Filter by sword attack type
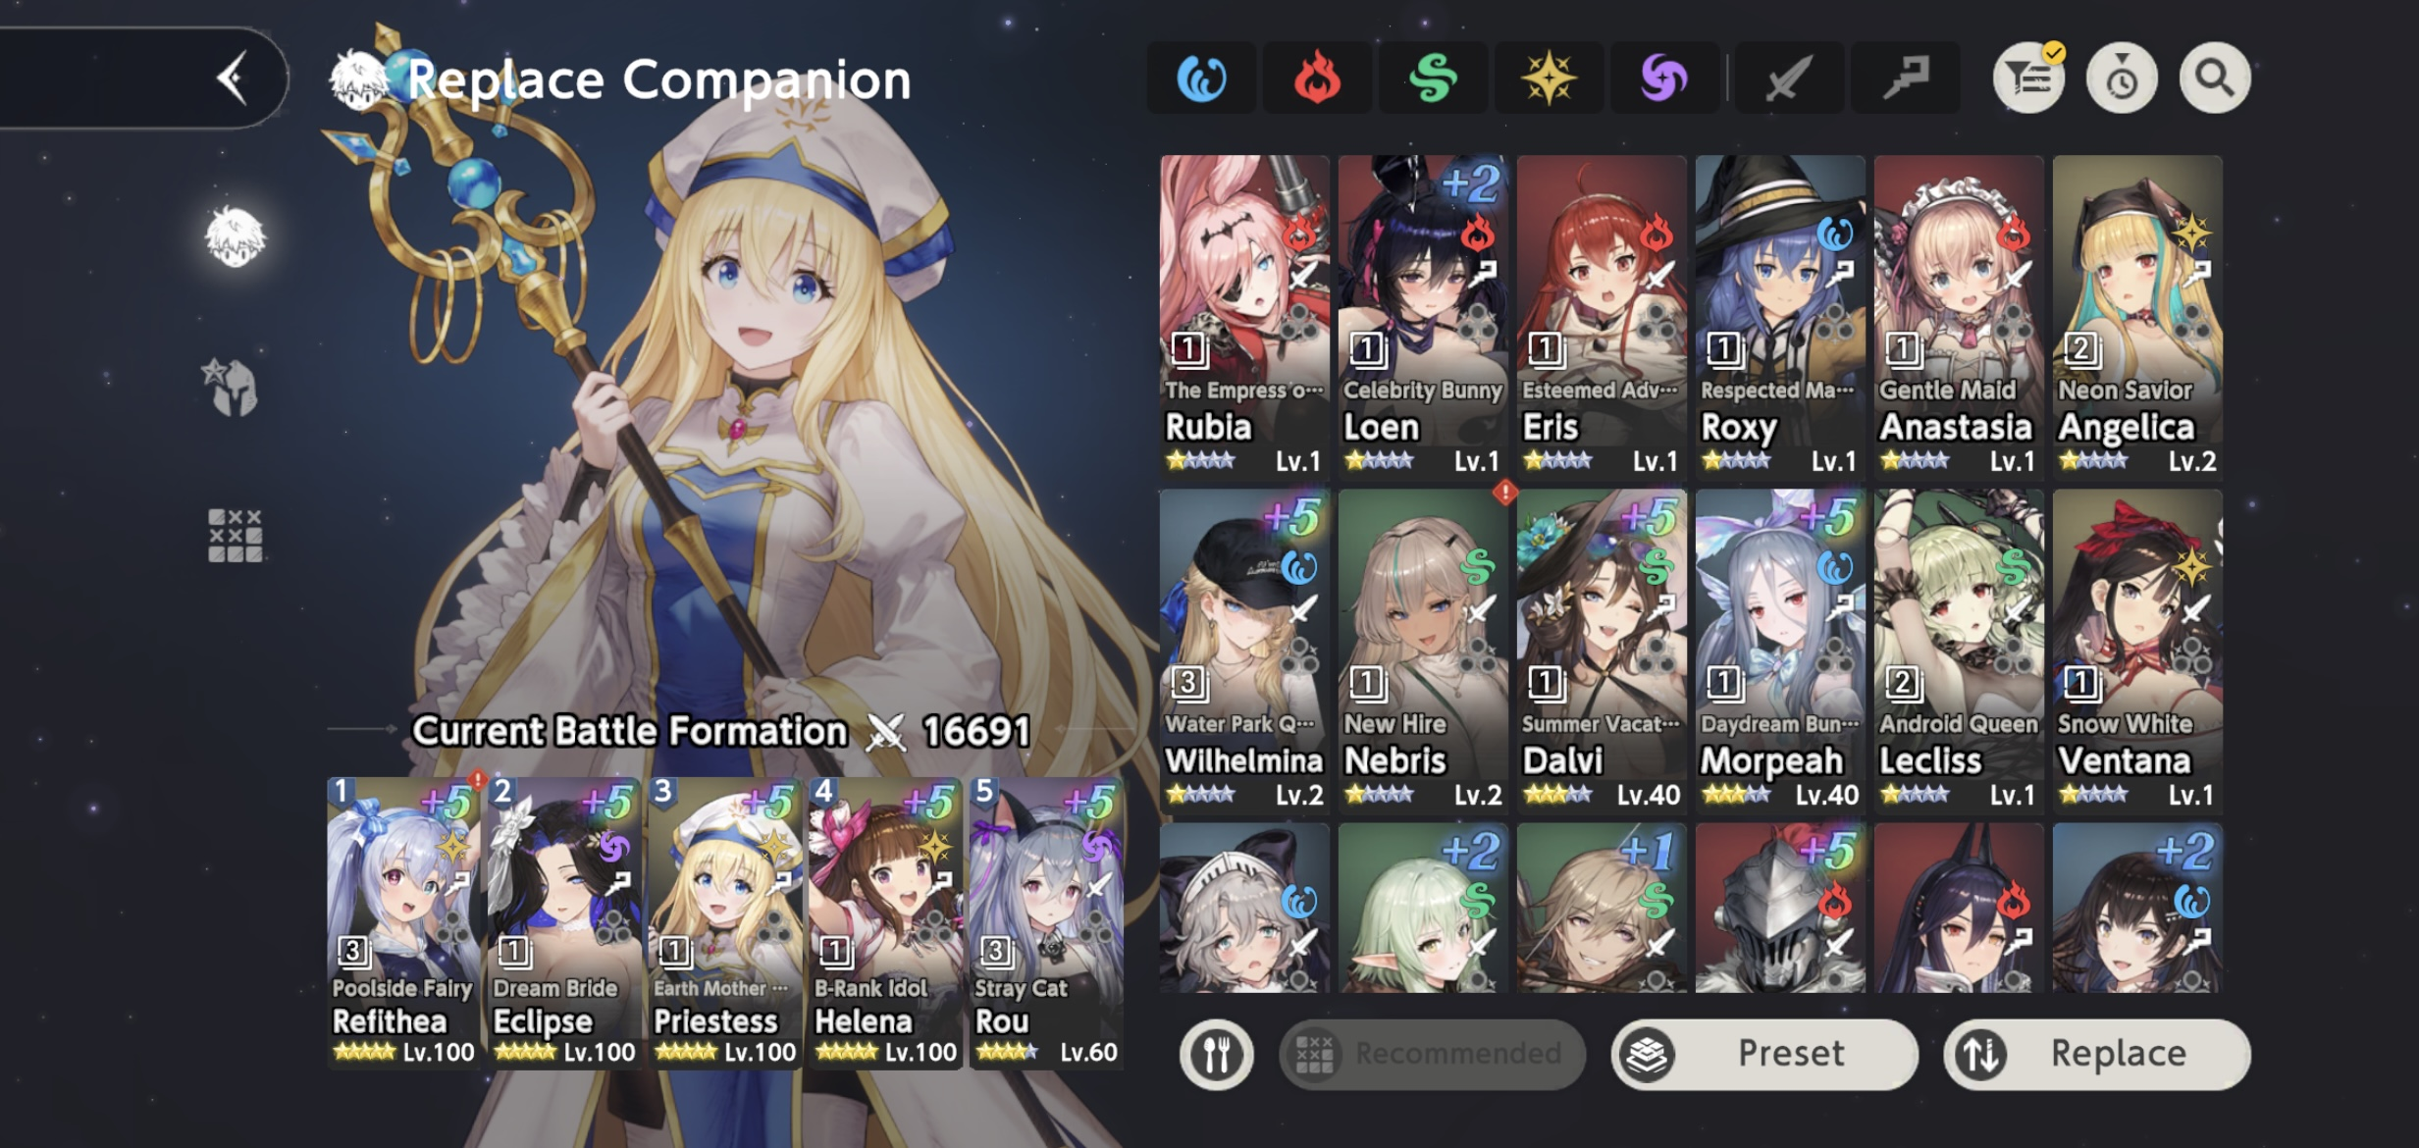Viewport: 2419px width, 1148px height. click(x=1789, y=78)
